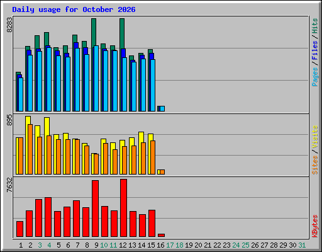Click the cyan pages bar for day 15

pyautogui.click(x=153, y=85)
